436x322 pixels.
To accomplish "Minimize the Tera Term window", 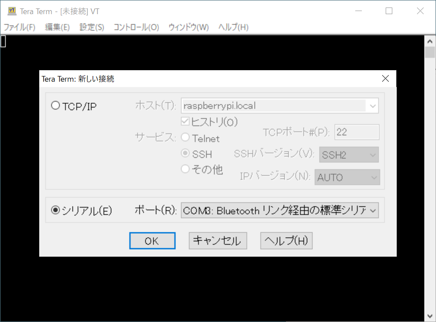I will [x=359, y=11].
